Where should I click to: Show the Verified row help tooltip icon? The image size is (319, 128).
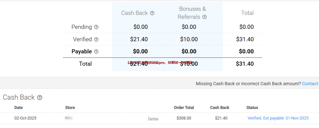[x=96, y=39]
